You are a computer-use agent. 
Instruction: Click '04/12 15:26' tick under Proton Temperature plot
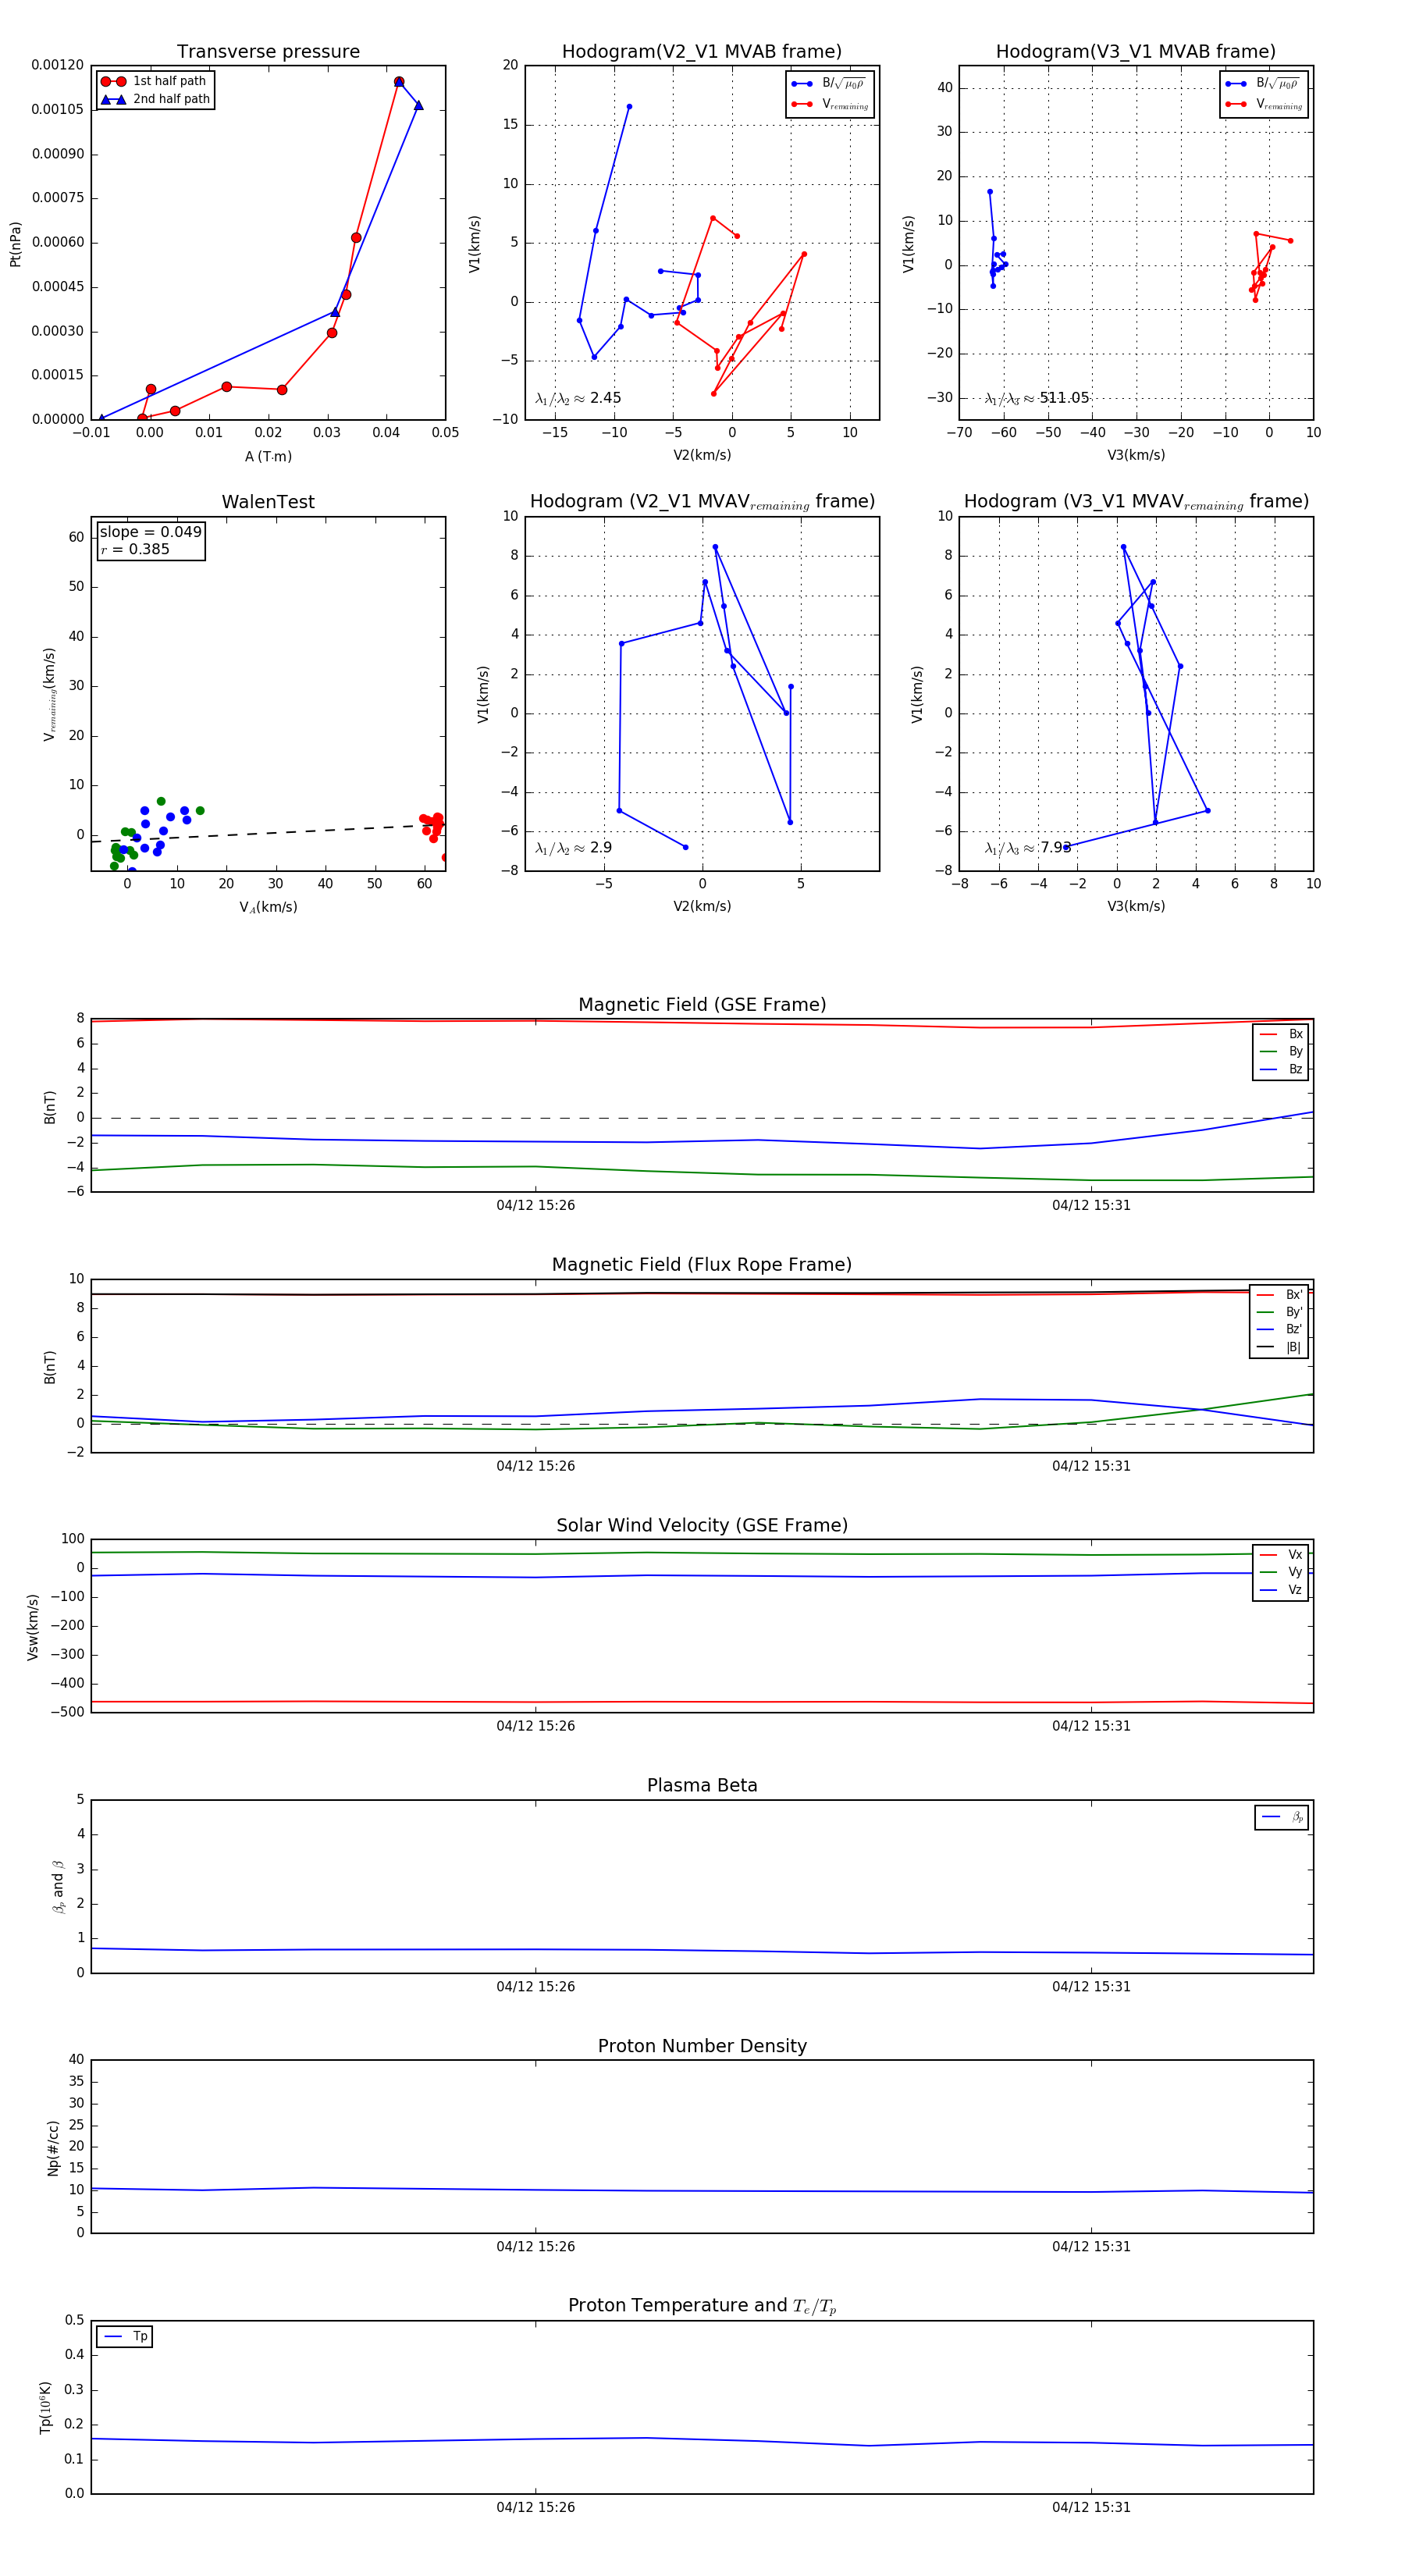536,2507
